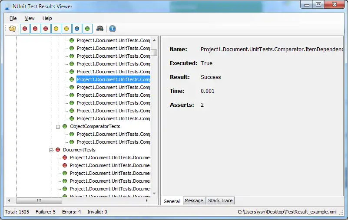The image size is (348, 220).
Task: Open search with the binoculars icon
Action: [x=100, y=29]
